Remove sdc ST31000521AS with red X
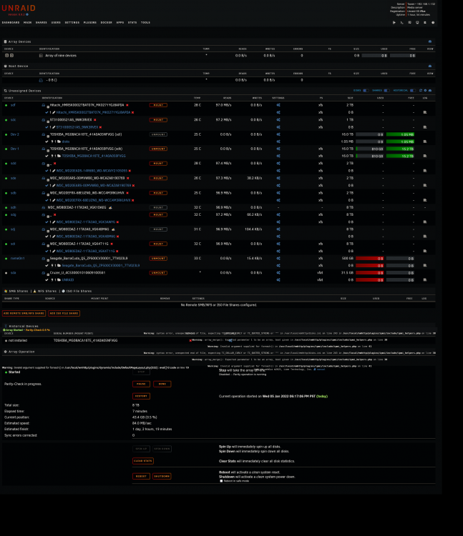This screenshot has height=536, width=463. (94, 120)
